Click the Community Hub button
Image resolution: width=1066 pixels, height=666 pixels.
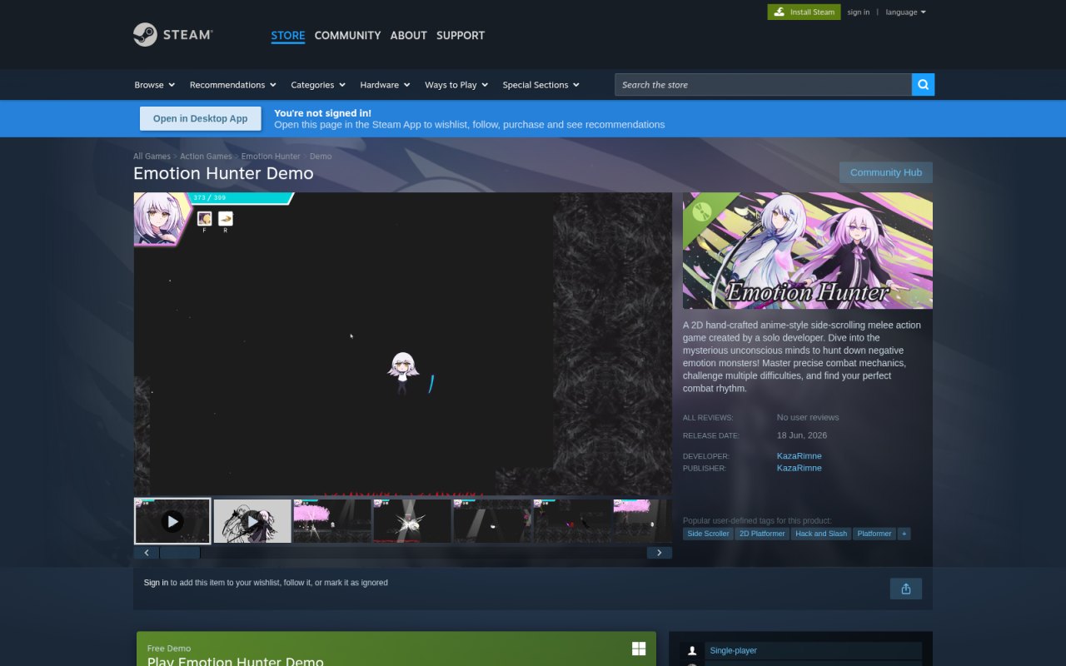click(x=886, y=172)
